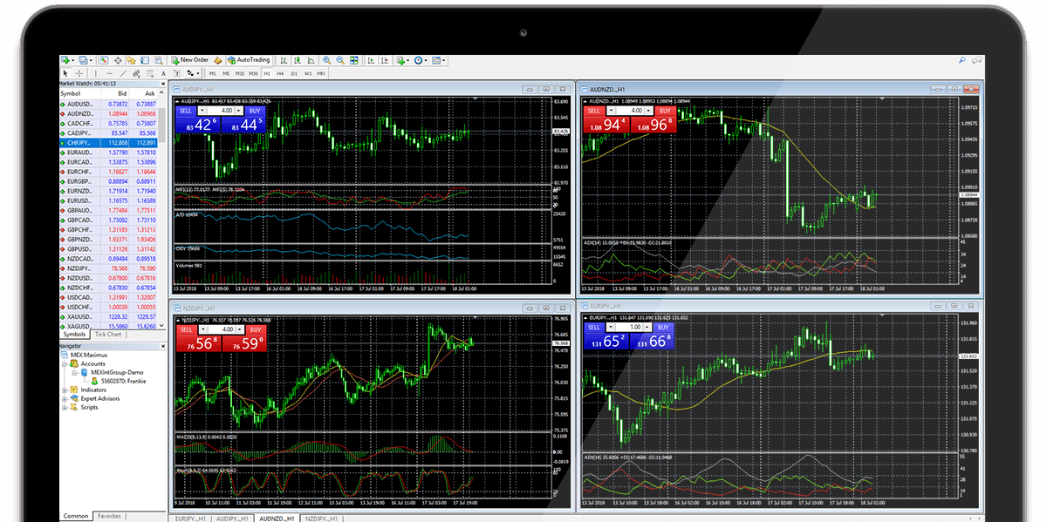
Task: Open the Periodicity clock dropdown in toolbar
Action: click(421, 60)
